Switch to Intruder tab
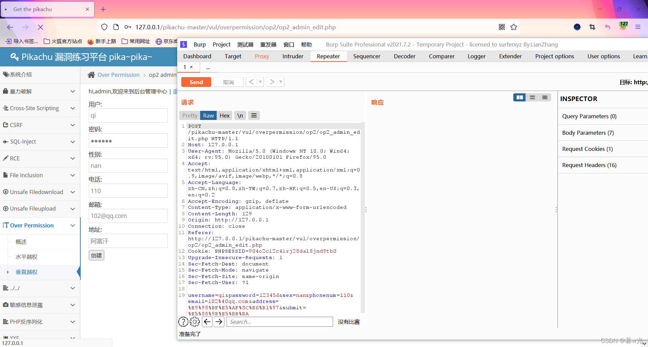This screenshot has height=347, width=648. [x=293, y=56]
